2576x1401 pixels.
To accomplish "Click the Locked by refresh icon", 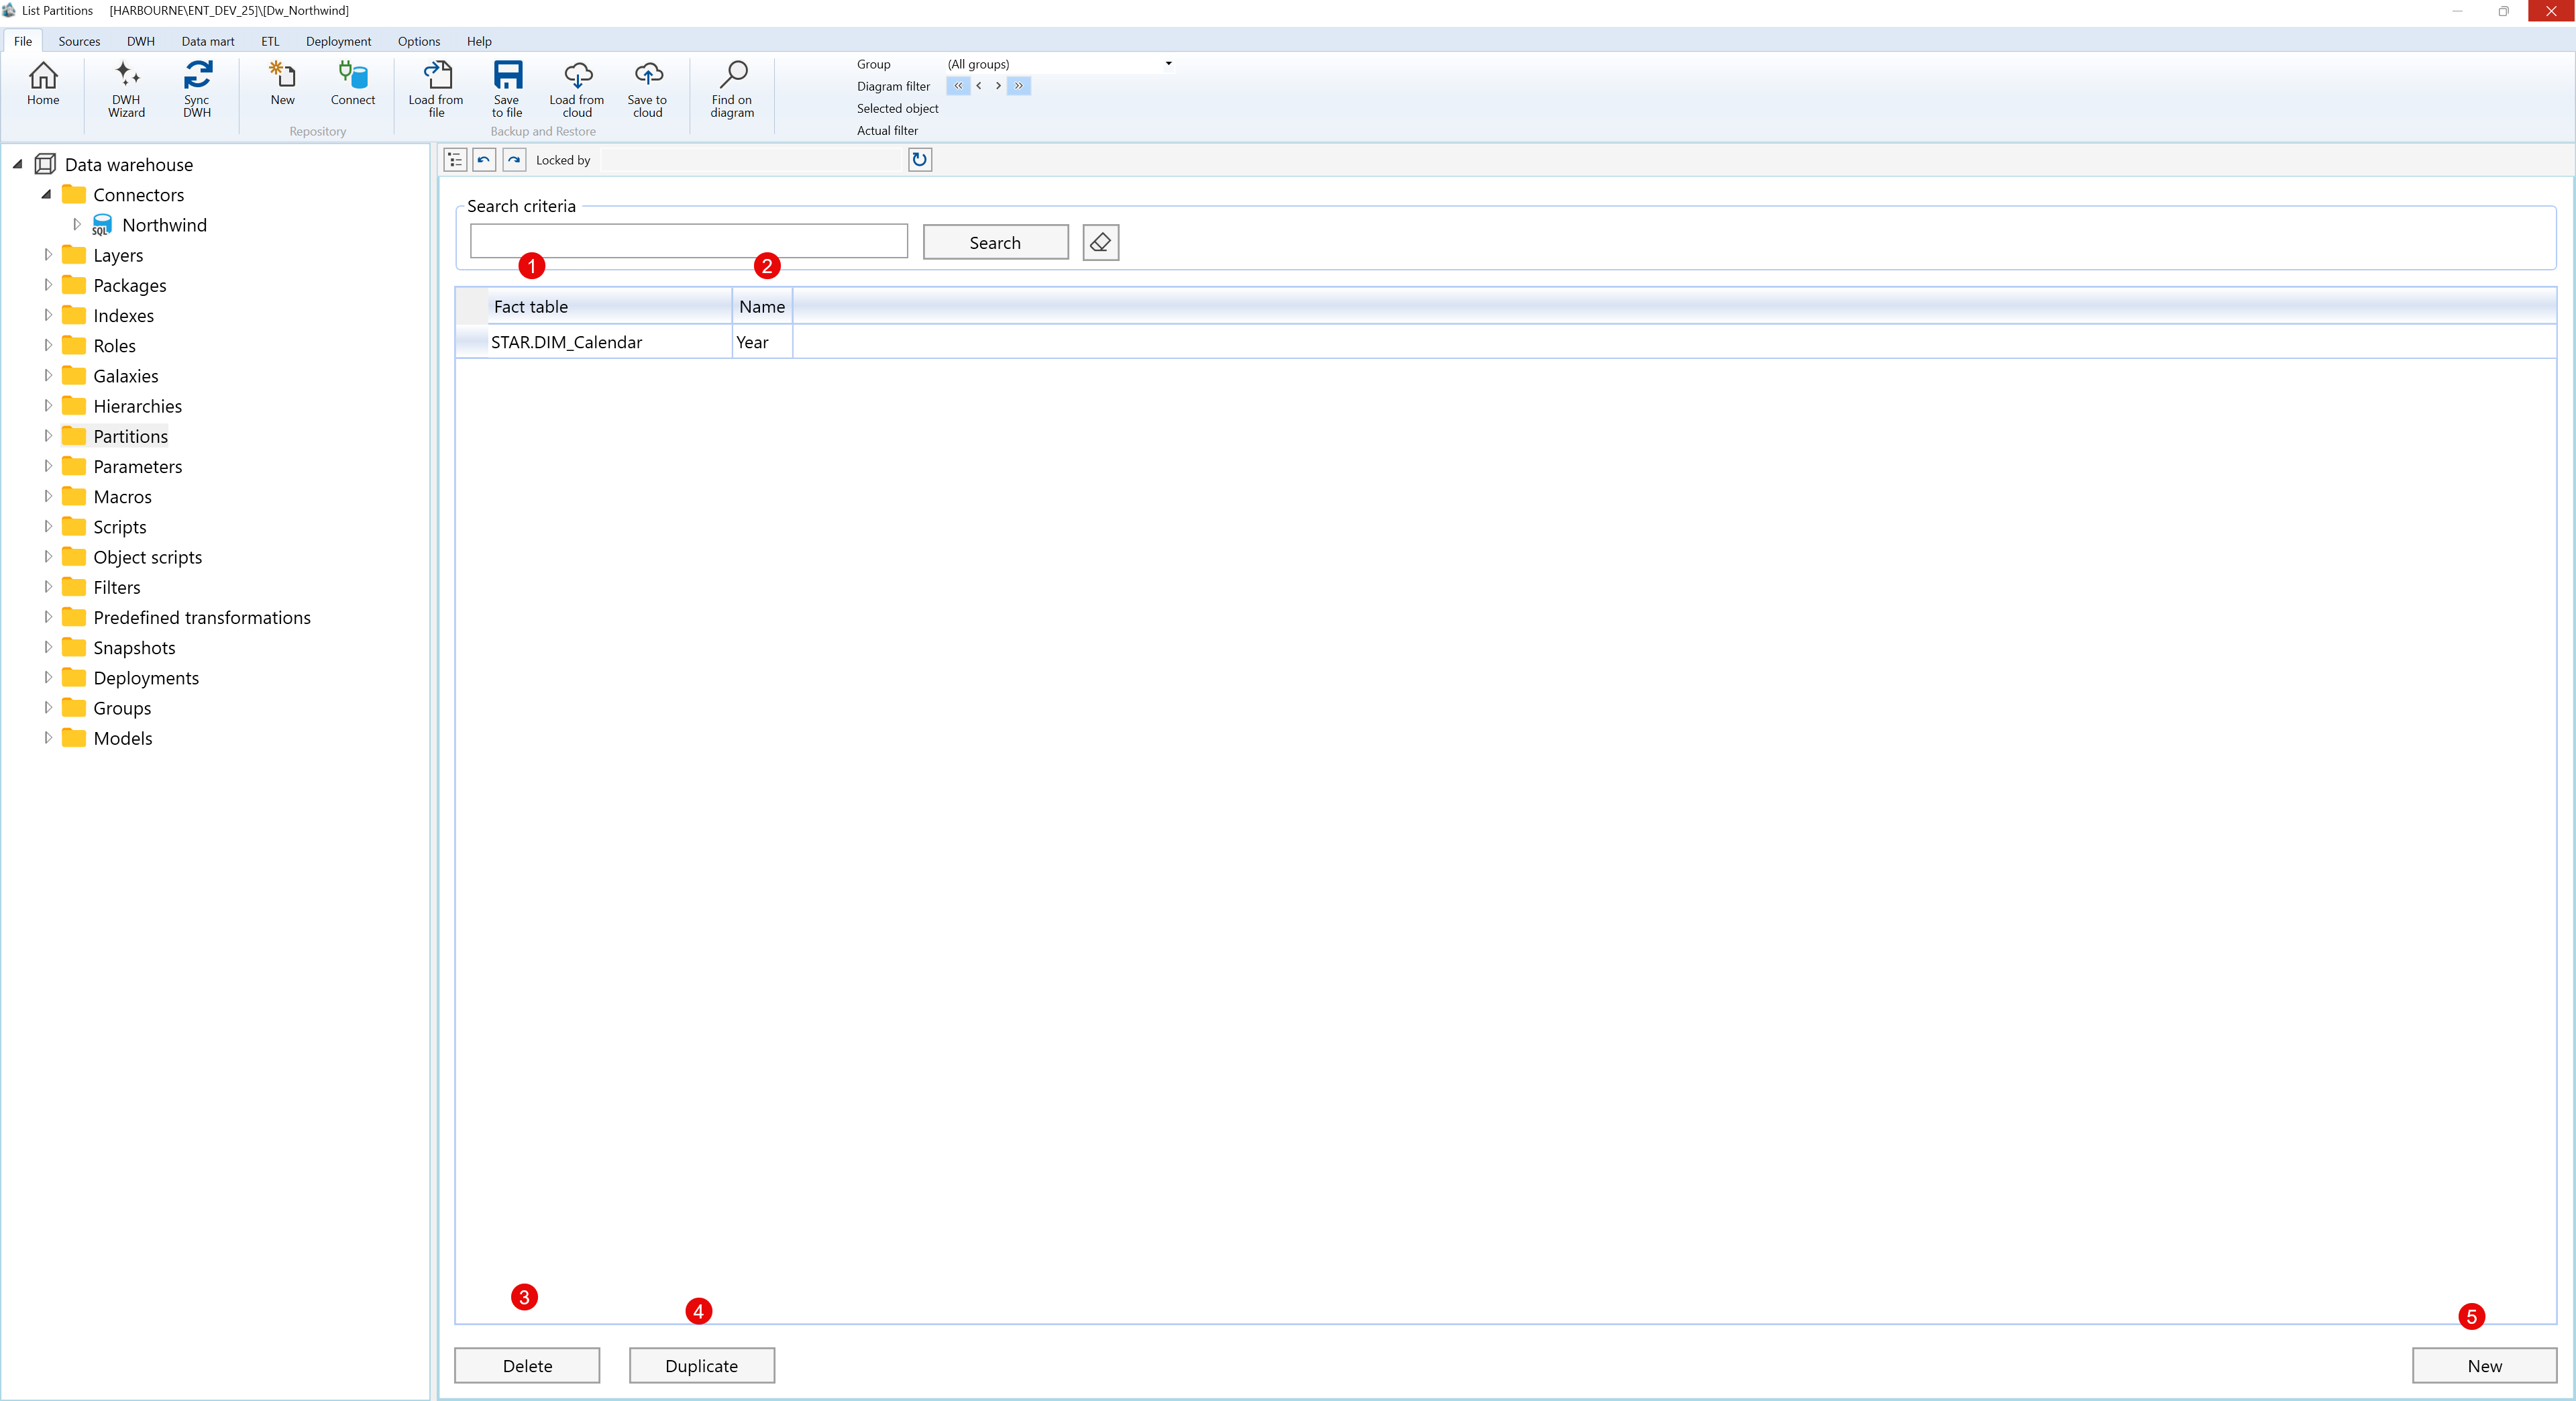I will pyautogui.click(x=919, y=160).
